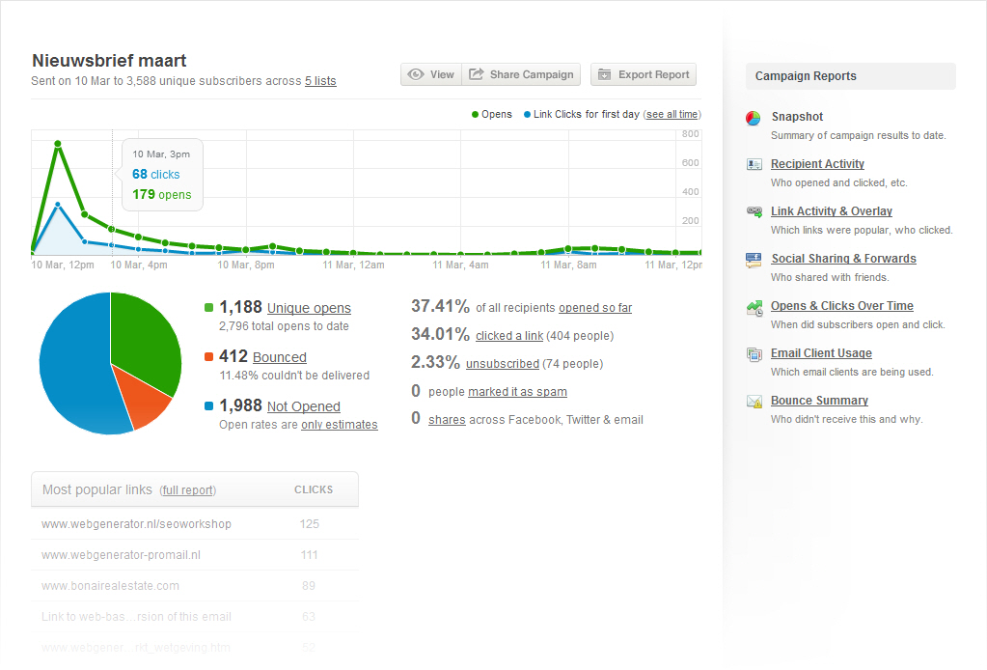Open the '5 lists' link
The image size is (987, 670).
[320, 81]
